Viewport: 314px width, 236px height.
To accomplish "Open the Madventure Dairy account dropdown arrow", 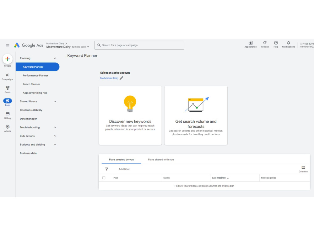I will (x=88, y=47).
